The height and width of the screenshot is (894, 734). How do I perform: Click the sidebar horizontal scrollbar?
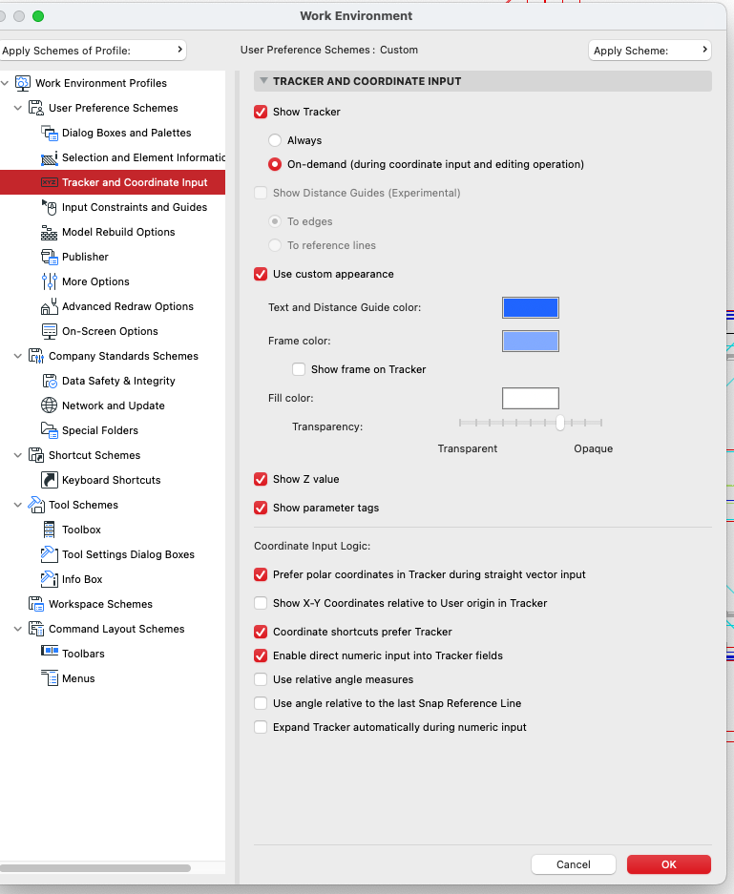(95, 868)
